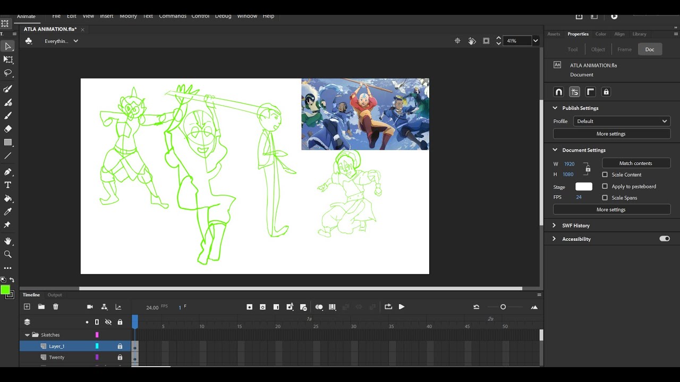Toggle snap to objects magnet icon
This screenshot has width=680, height=382.
coord(558,92)
